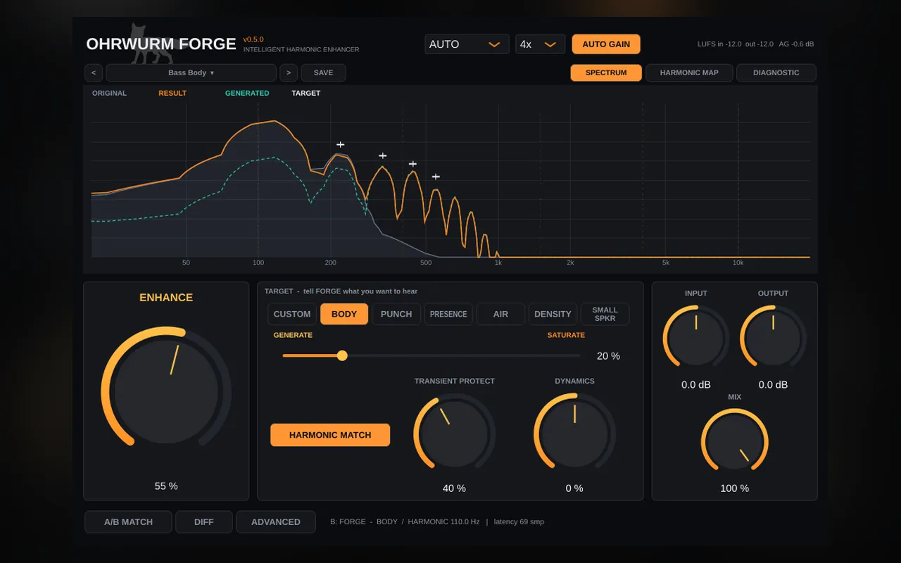901x563 pixels.
Task: Open the Bass Body preset dropdown
Action: click(x=191, y=73)
